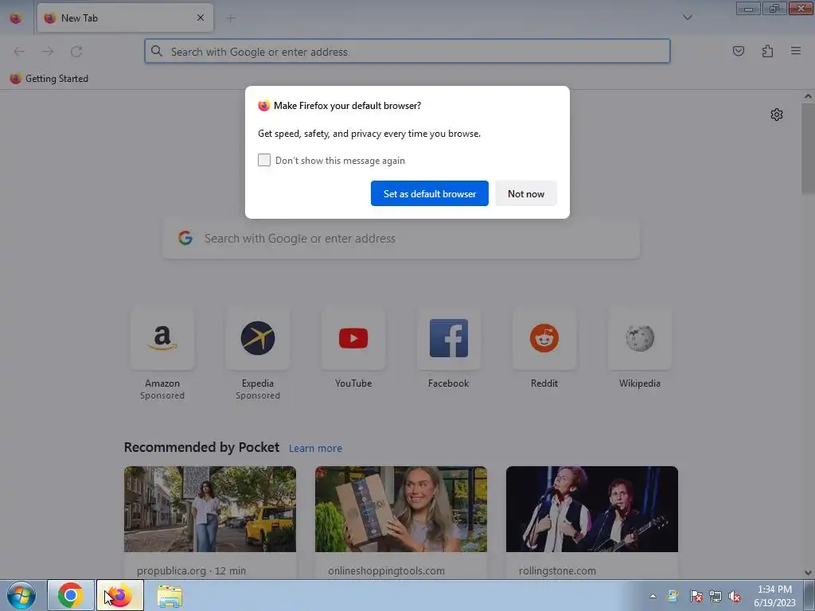The image size is (815, 611).
Task: Open the onlineshoppingtools.com story thumbnail
Action: [x=401, y=509]
